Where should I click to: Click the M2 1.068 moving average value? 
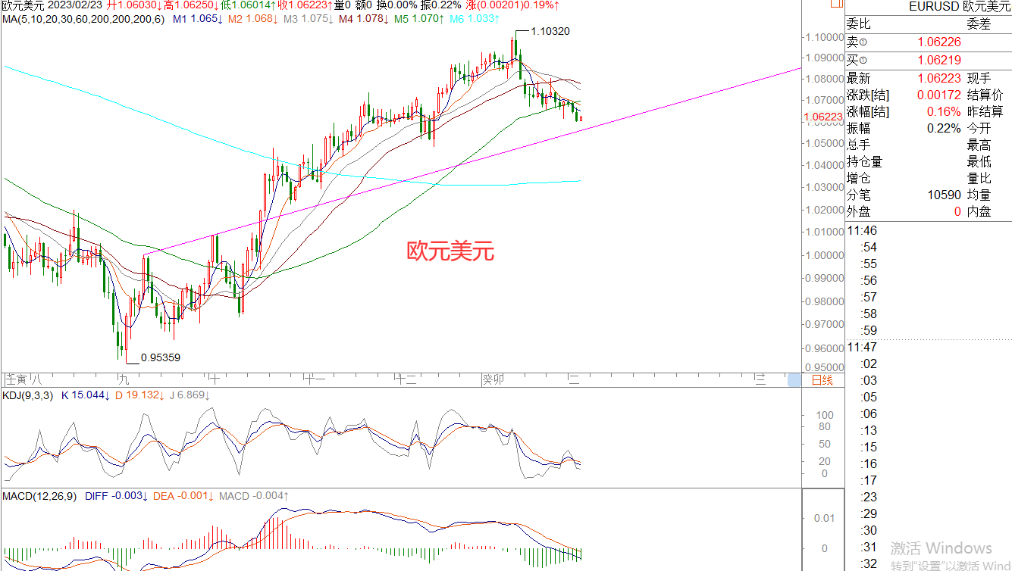pyautogui.click(x=253, y=18)
